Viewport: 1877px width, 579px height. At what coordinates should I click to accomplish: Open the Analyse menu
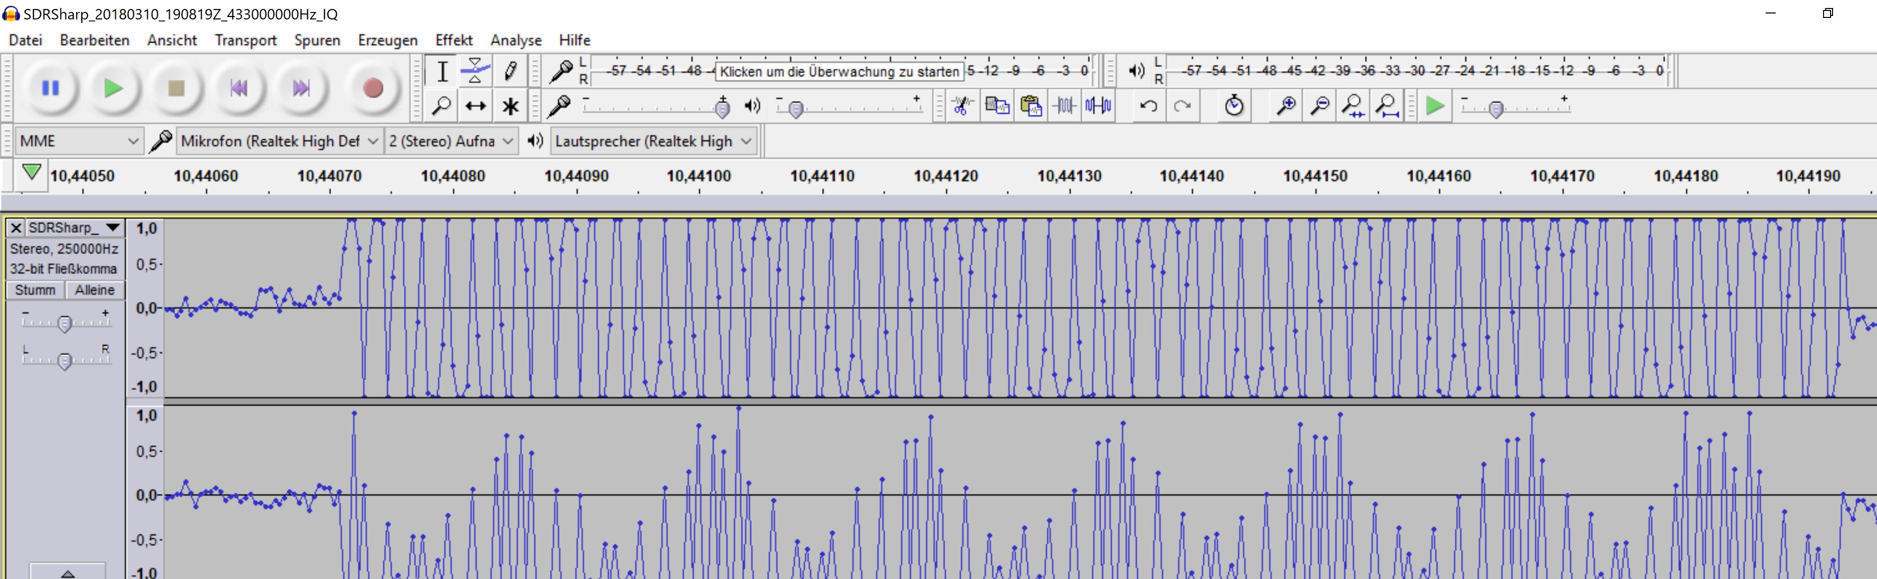pos(515,40)
